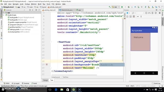Open the Event Log
Image resolution: width=164 pixels, height=92 pixels.
[156, 83]
